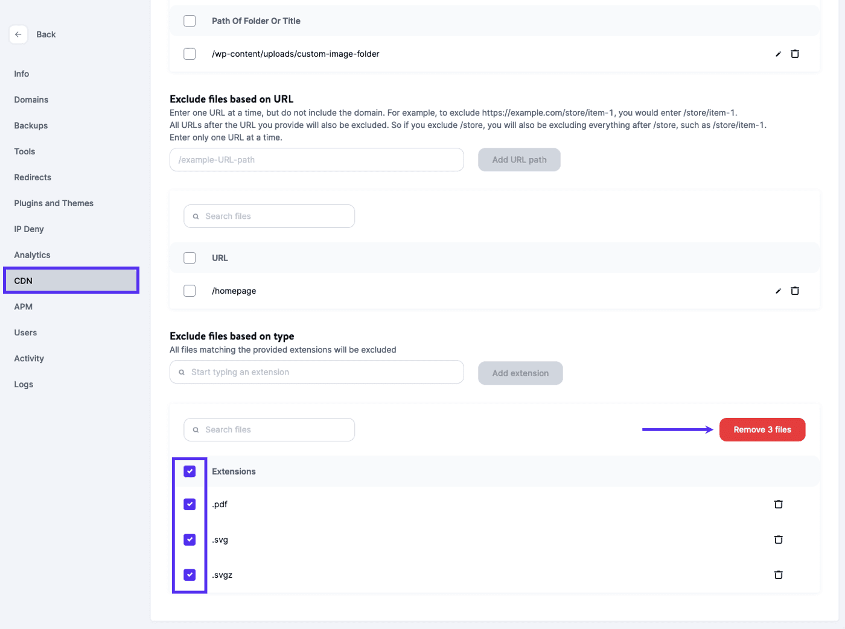Screen dimensions: 845x629
Task: Click the magnifier icon in the URL search box
Action: coord(195,216)
